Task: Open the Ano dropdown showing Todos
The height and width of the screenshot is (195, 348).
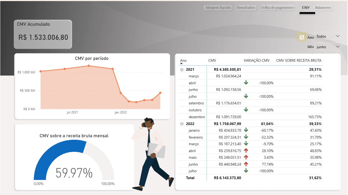Action: pos(328,36)
